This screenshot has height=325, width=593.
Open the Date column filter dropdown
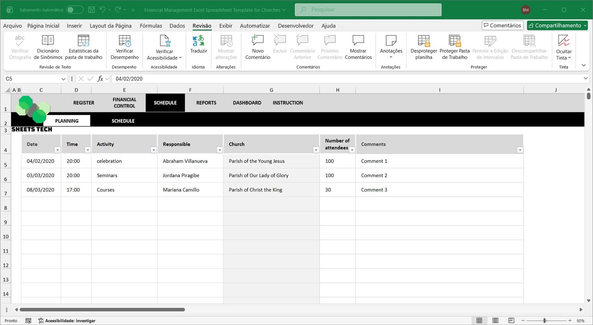(57, 150)
